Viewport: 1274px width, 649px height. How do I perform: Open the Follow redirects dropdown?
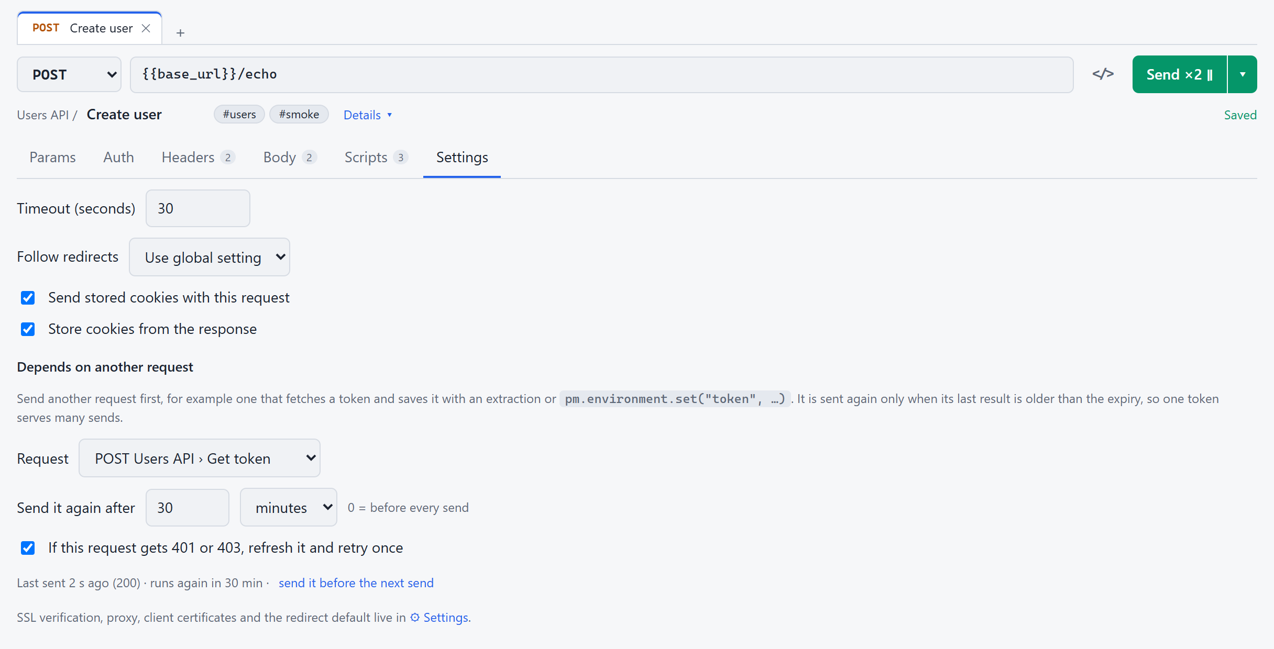(210, 257)
